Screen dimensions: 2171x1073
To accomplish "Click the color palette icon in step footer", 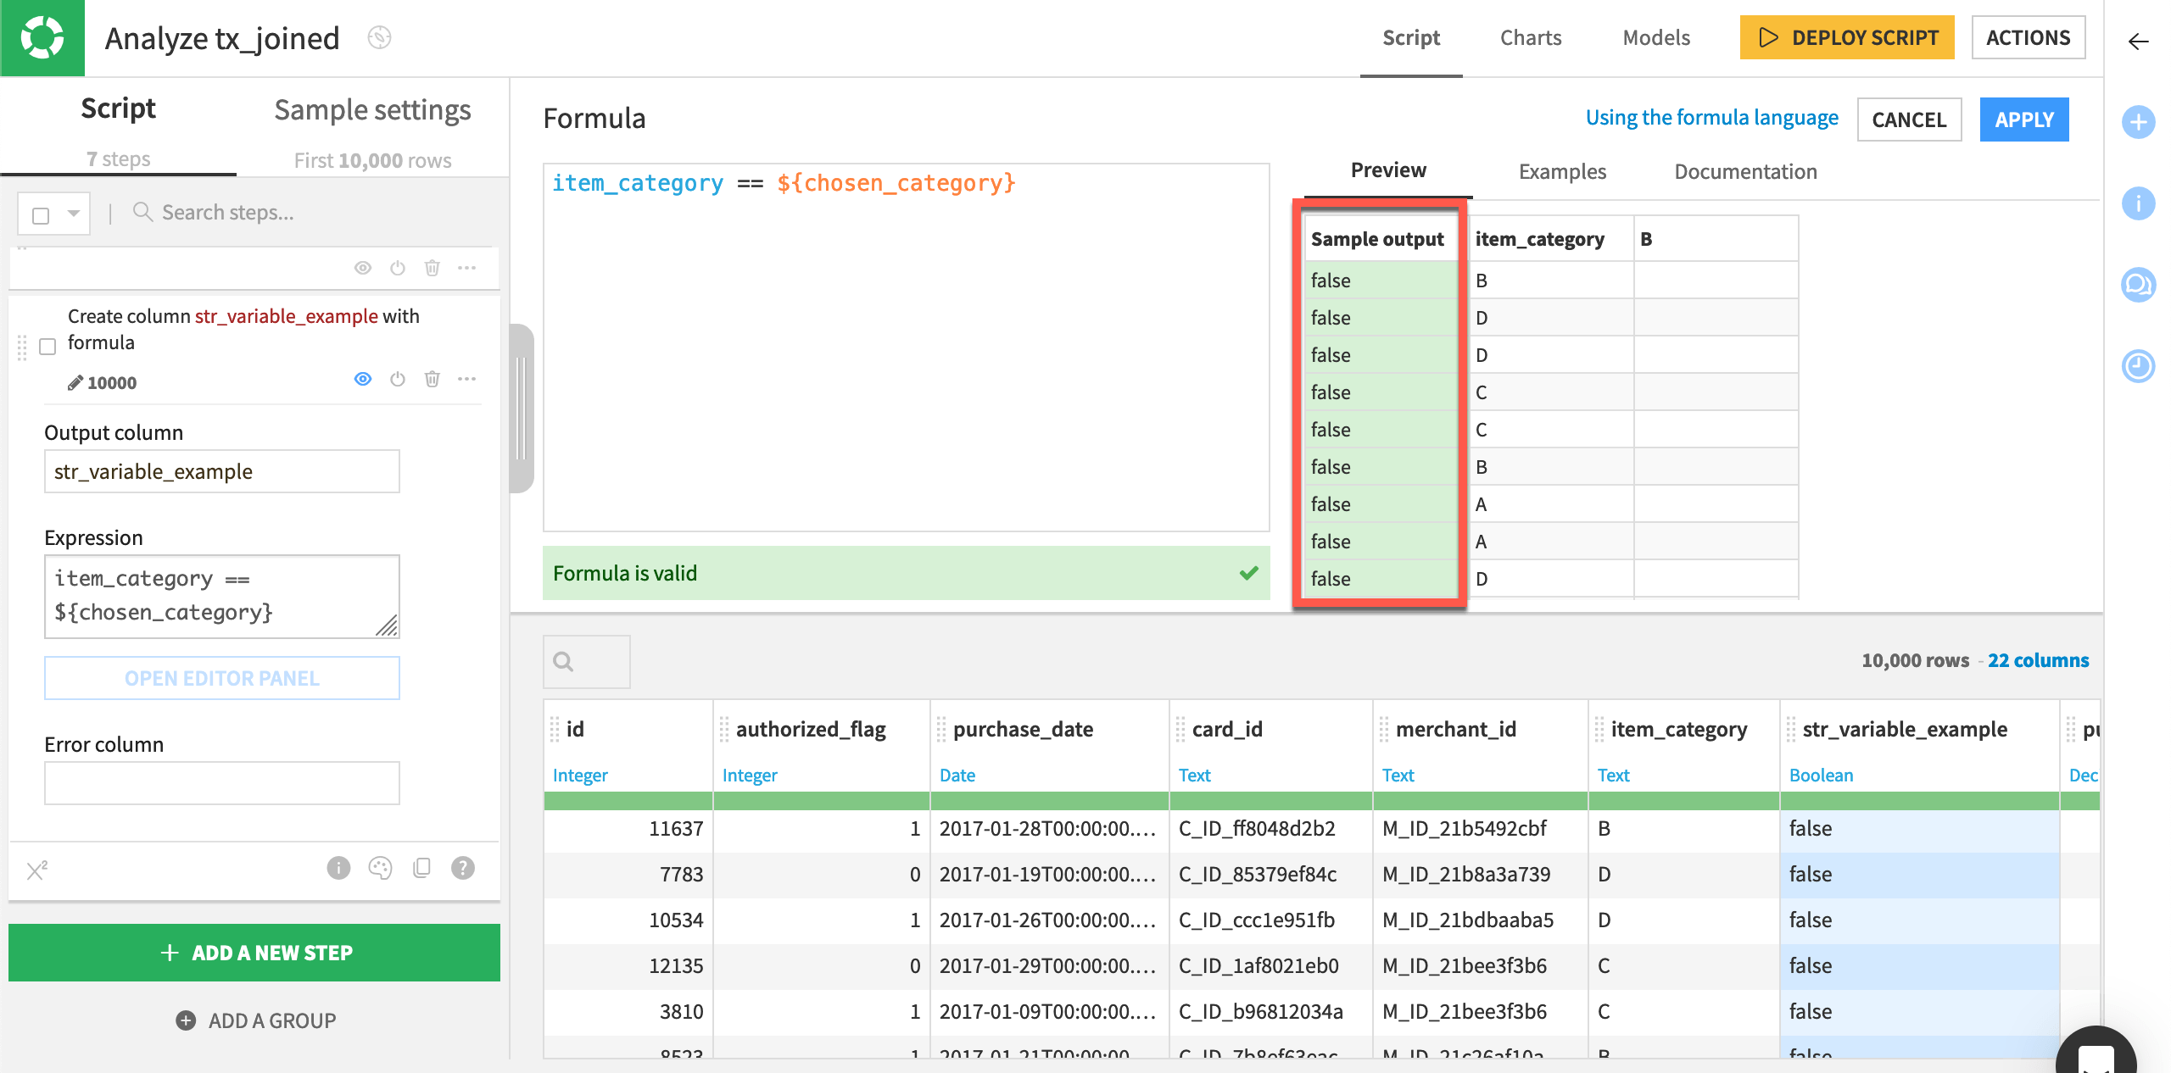I will coord(379,867).
